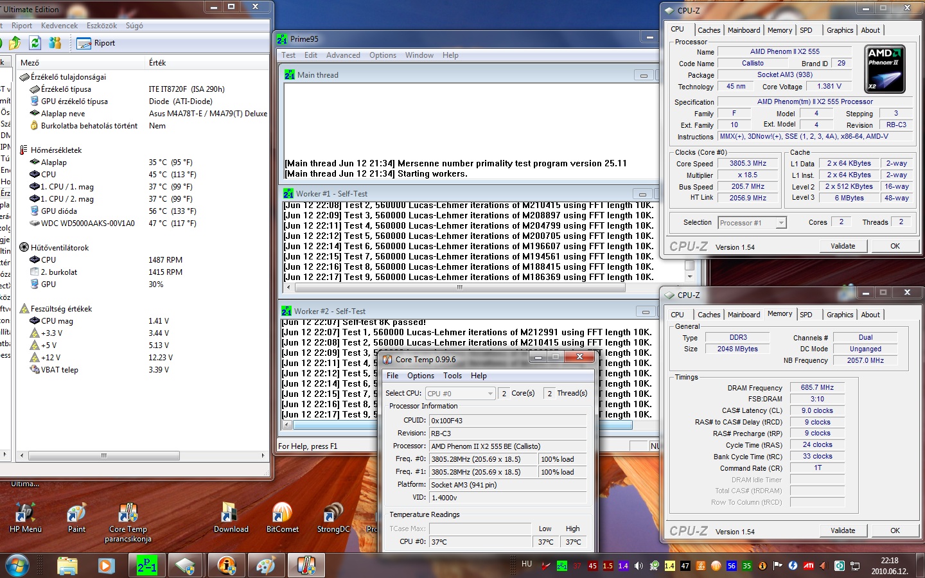This screenshot has height=578, width=925.
Task: Click the Core Temp thermometer taskbar button
Action: tap(306, 566)
